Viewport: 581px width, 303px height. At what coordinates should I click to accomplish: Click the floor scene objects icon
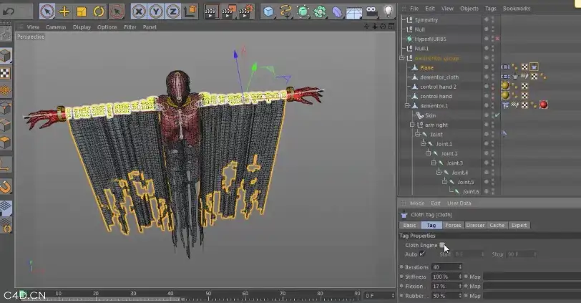pos(354,13)
